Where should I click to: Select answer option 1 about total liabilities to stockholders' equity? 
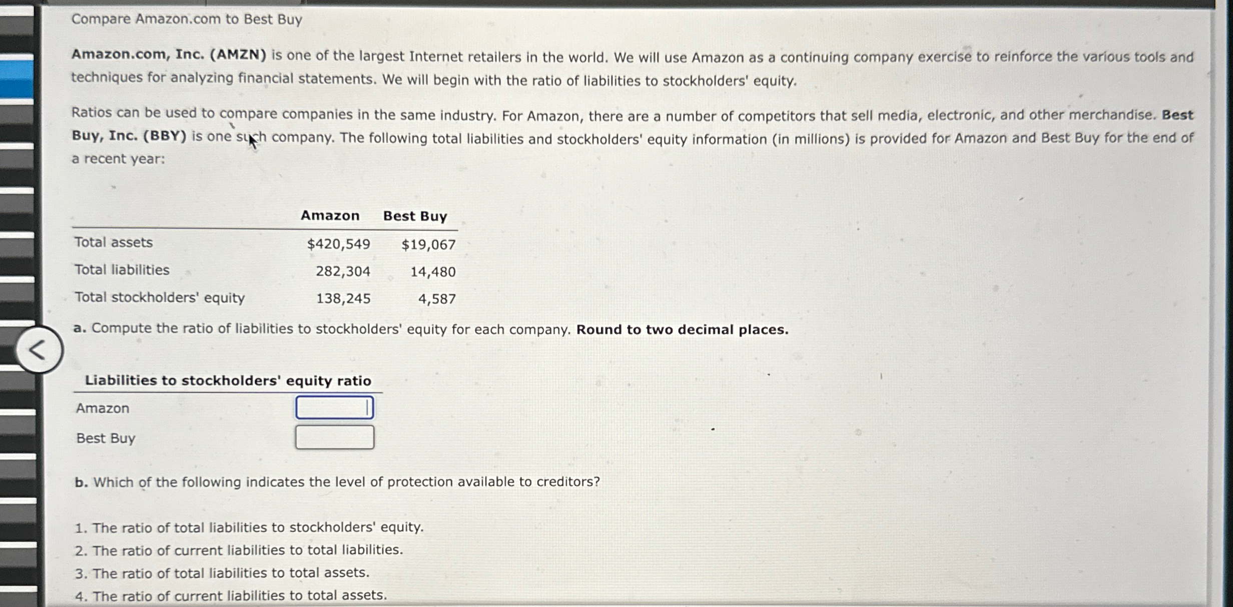[x=249, y=527]
